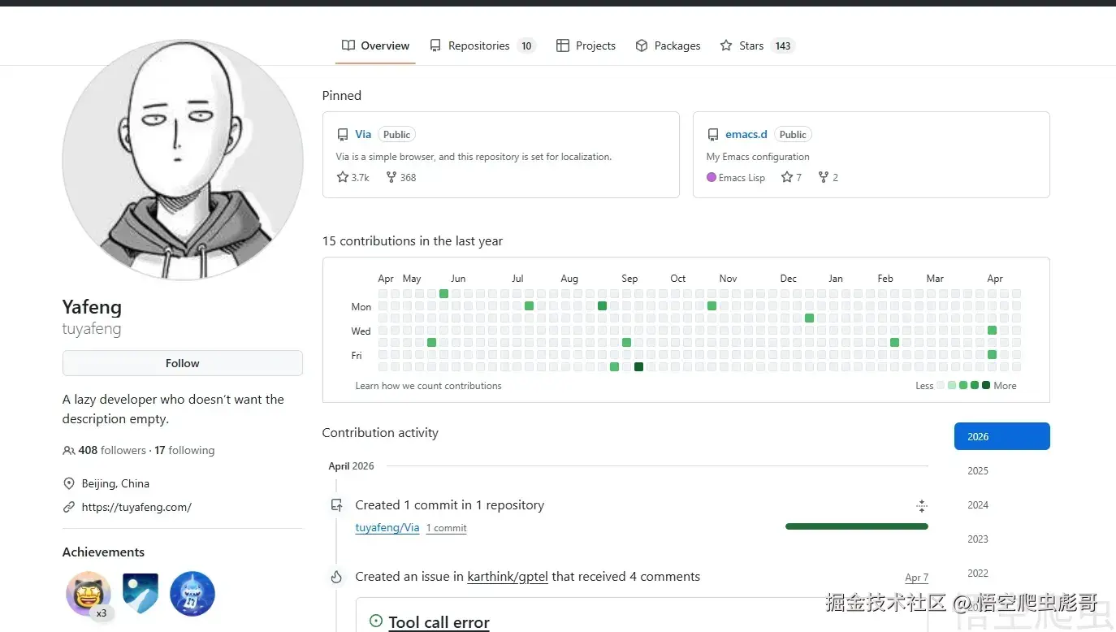The height and width of the screenshot is (632, 1116).
Task: Click the Arctic Code Vault achievement badge
Action: (x=141, y=593)
